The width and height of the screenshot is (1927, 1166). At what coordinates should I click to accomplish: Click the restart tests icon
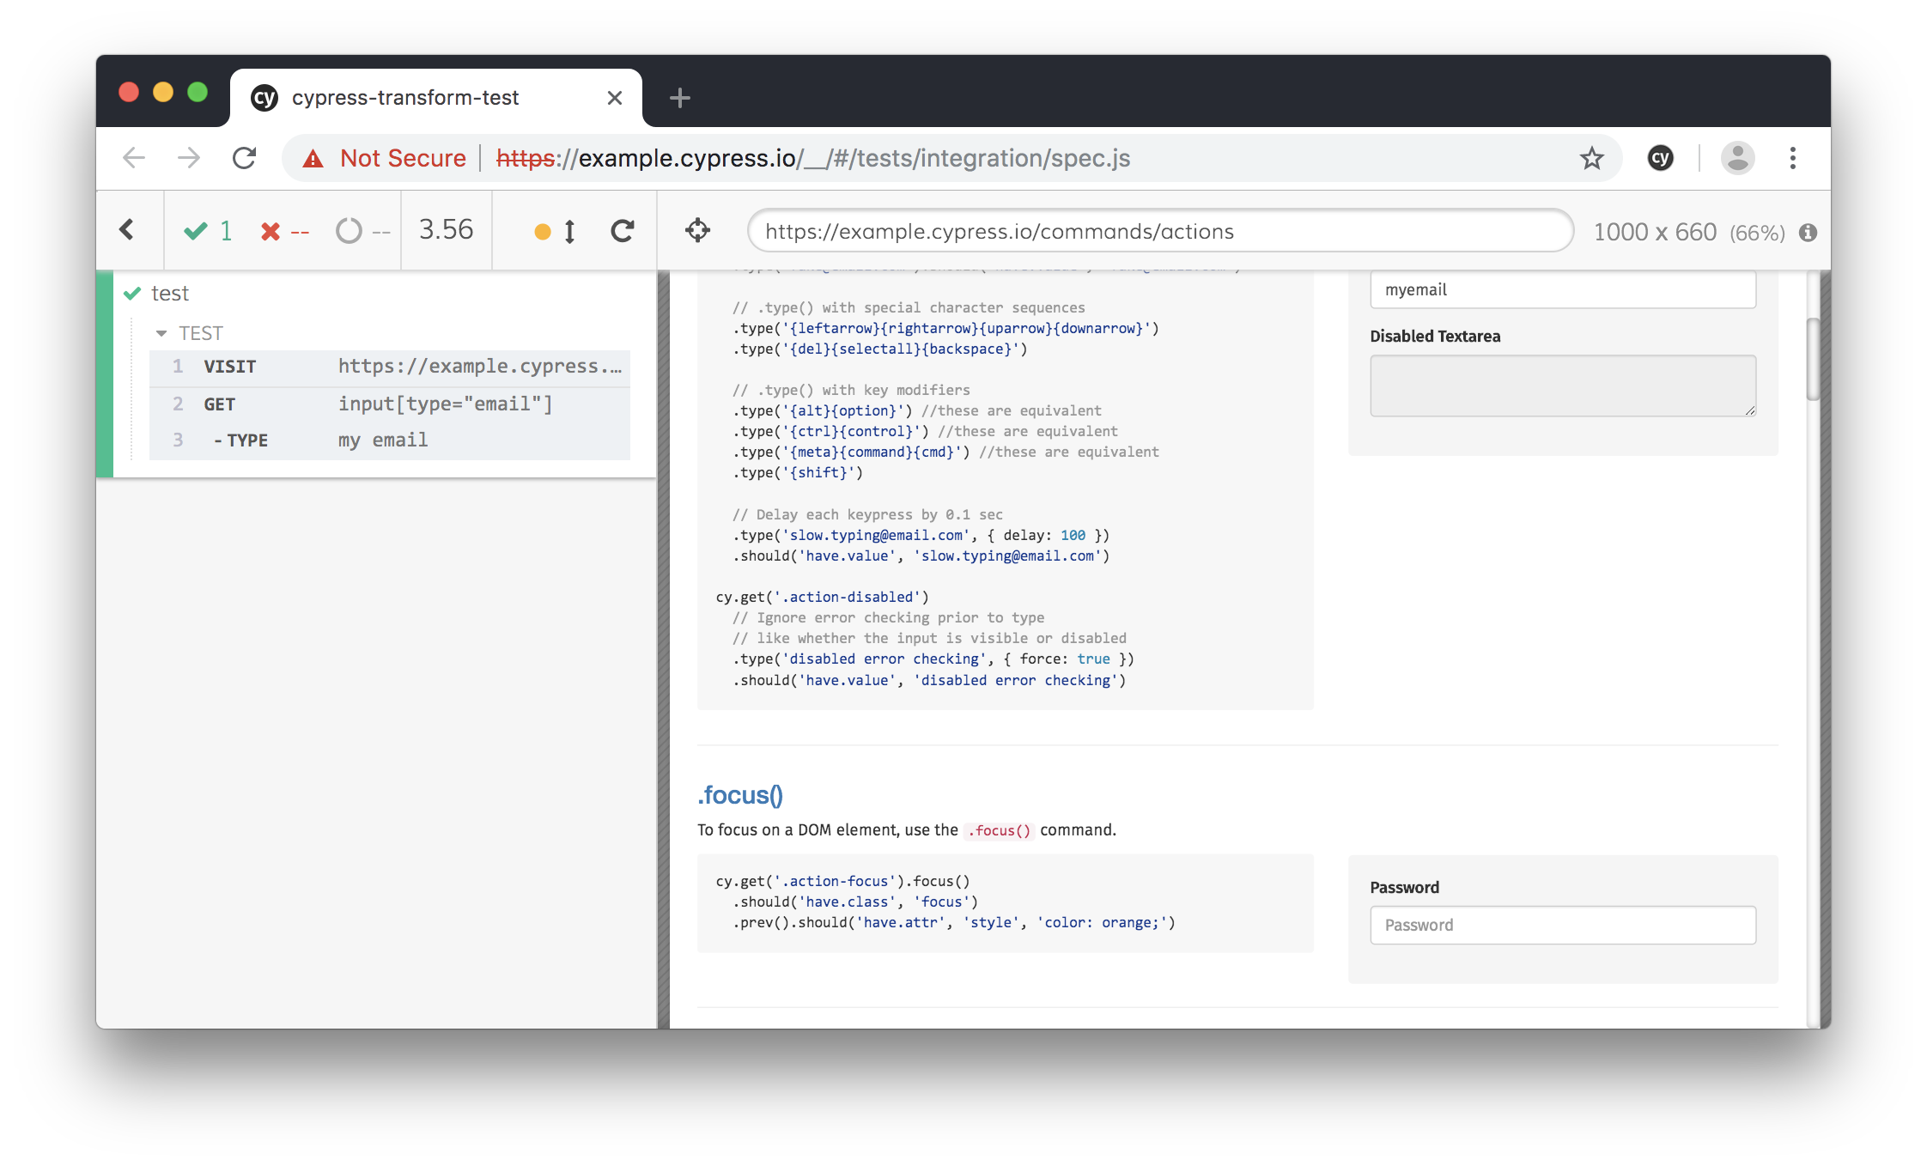[x=622, y=230]
